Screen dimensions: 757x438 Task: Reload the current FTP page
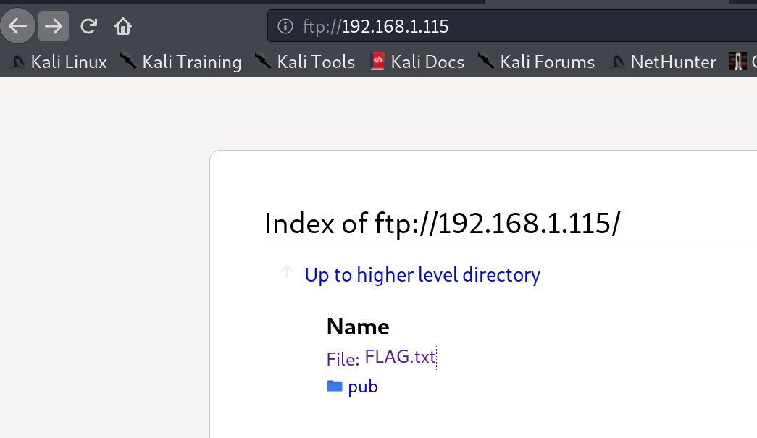[x=88, y=27]
